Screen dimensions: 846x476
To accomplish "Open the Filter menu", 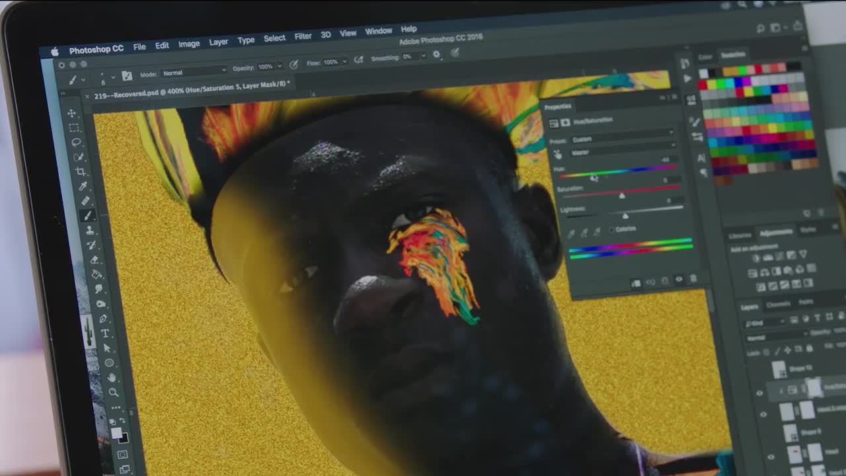I will click(302, 37).
